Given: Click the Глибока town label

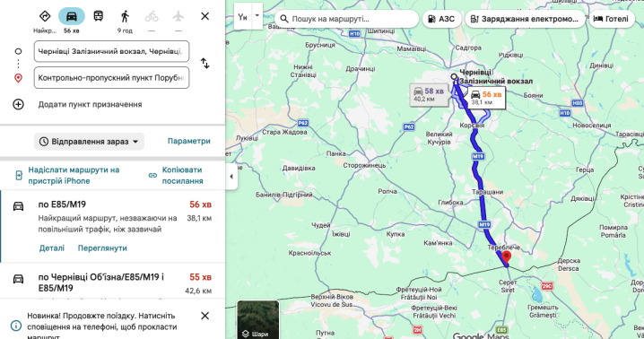Looking at the screenshot, I should click(x=450, y=202).
